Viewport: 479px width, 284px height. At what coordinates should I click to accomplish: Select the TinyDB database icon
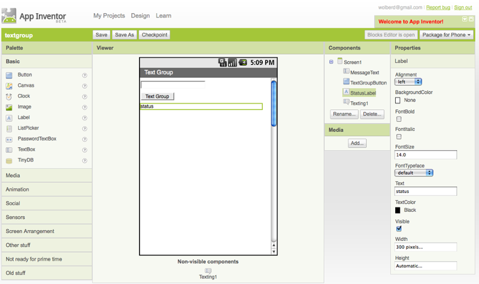pyautogui.click(x=9, y=160)
